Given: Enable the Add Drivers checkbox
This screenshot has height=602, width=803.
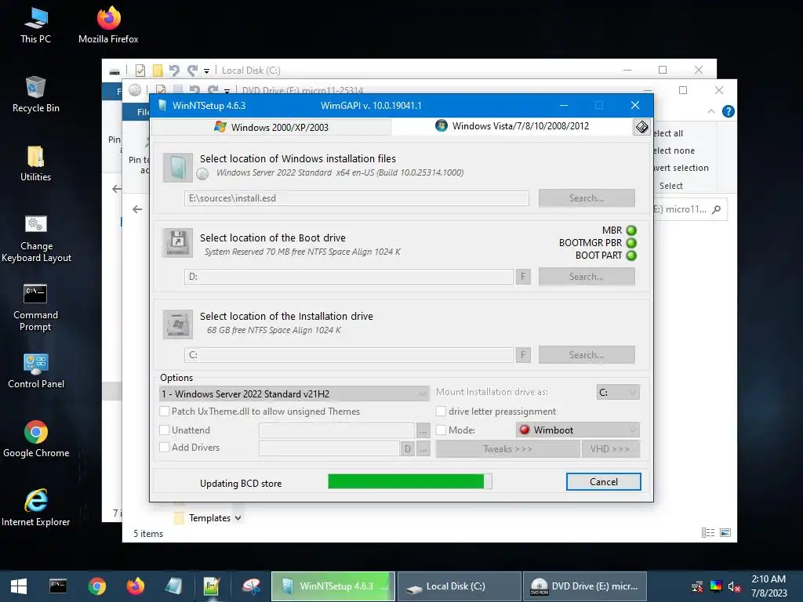Looking at the screenshot, I should [165, 447].
